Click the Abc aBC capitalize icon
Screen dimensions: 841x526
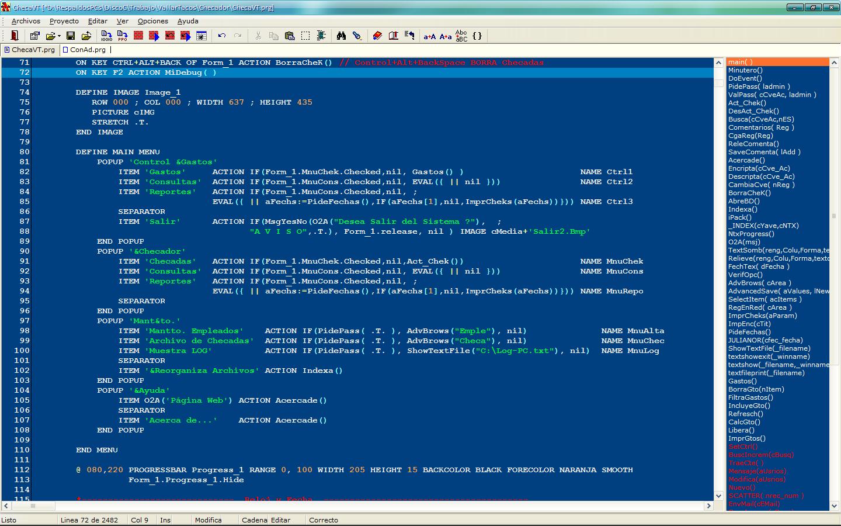coord(461,36)
